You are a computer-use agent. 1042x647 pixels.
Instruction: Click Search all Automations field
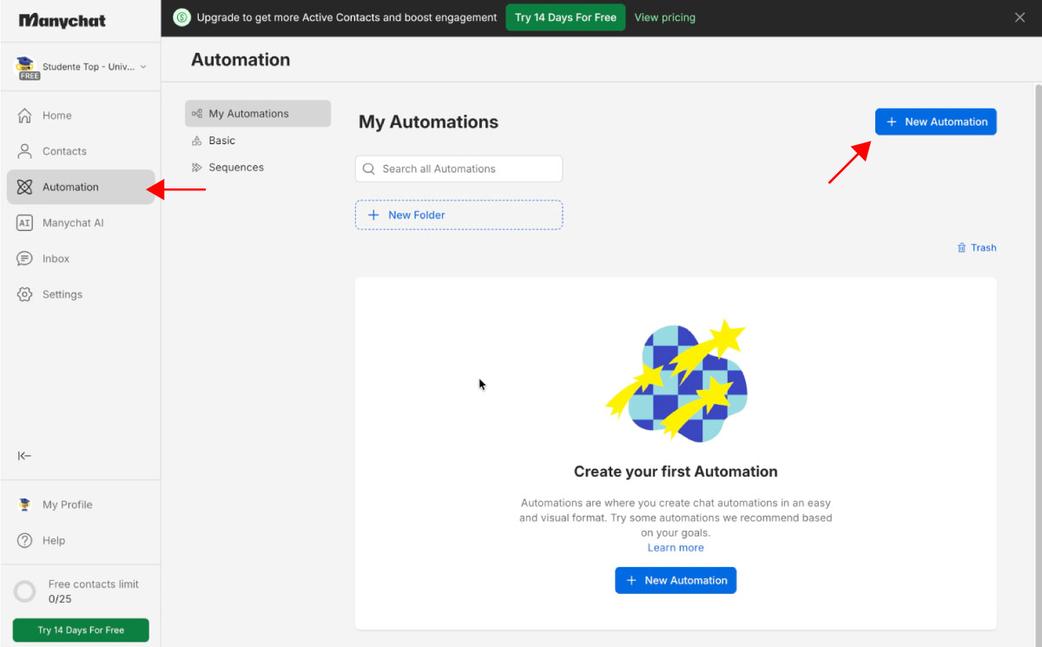(458, 169)
